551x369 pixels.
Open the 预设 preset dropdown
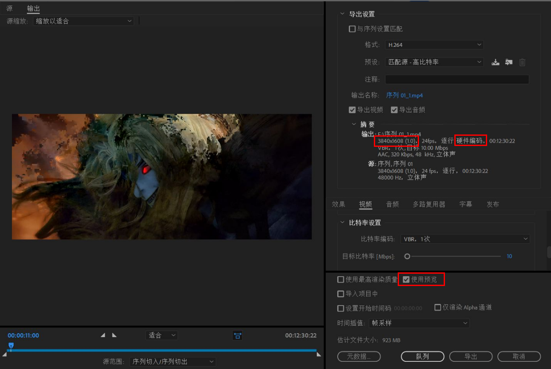coord(434,62)
